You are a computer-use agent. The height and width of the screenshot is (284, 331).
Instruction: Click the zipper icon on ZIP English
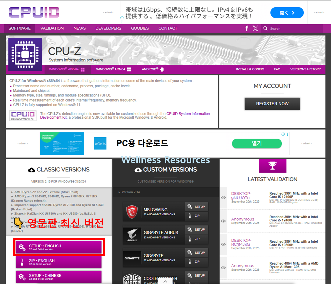tap(22, 262)
